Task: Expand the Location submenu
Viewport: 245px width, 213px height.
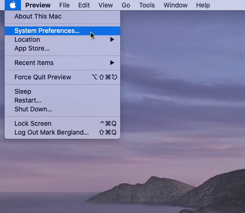Action: 62,39
